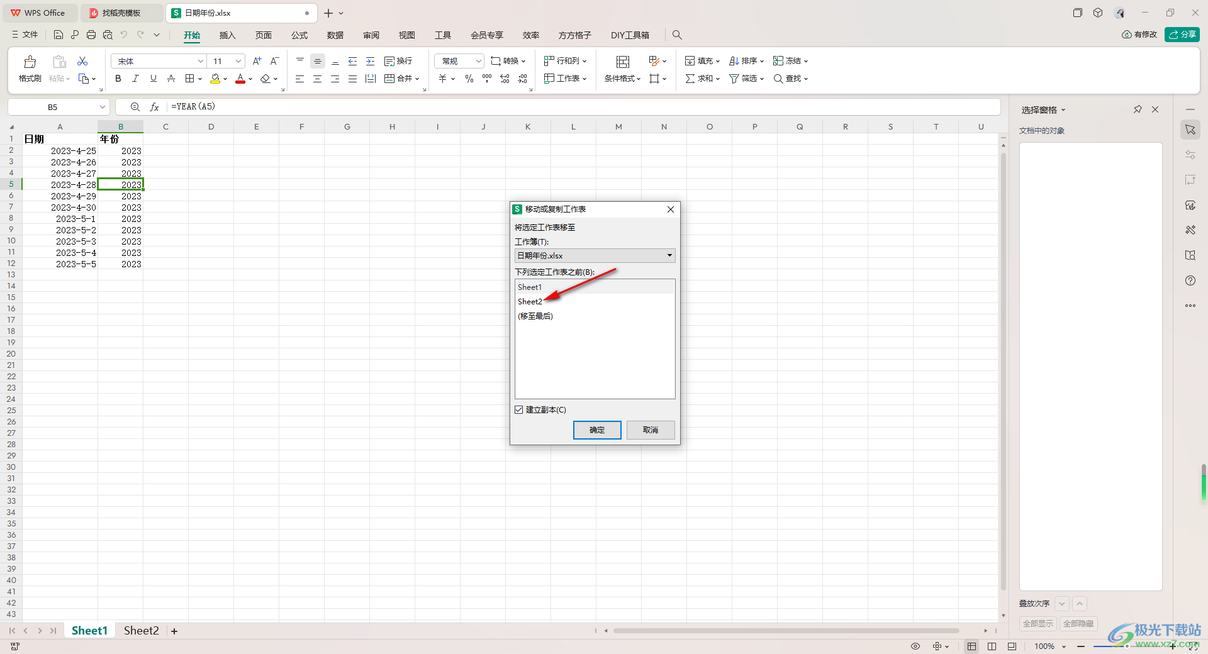Toggle Underline formatting
The width and height of the screenshot is (1208, 654).
click(x=153, y=79)
